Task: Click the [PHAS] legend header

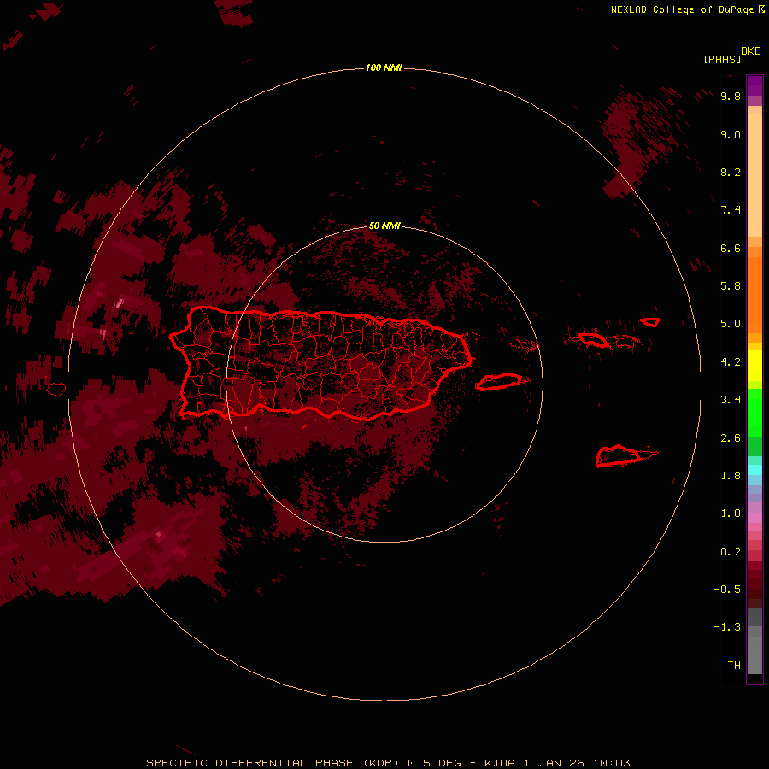Action: tap(722, 59)
